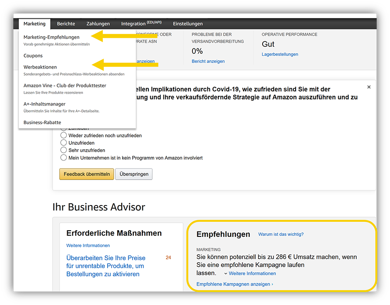Click the count '24' beside price action

[168, 257]
